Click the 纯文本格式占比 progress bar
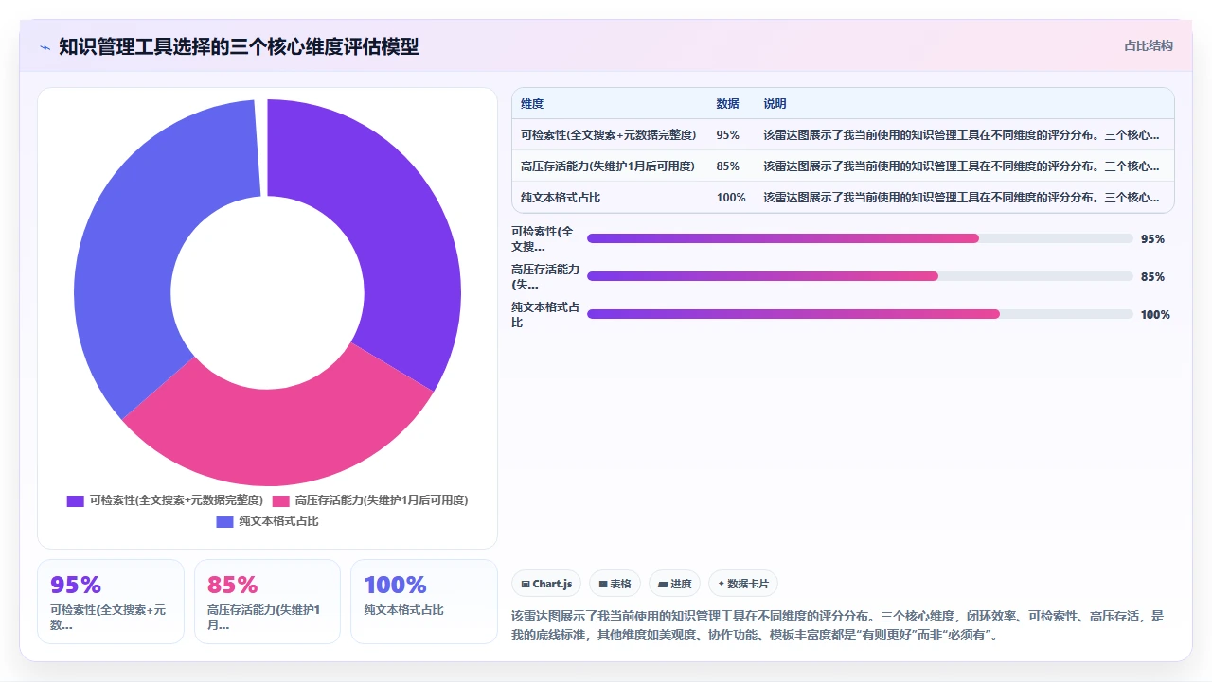The image size is (1212, 682). (x=860, y=314)
